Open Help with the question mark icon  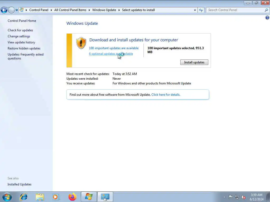[x=267, y=18]
